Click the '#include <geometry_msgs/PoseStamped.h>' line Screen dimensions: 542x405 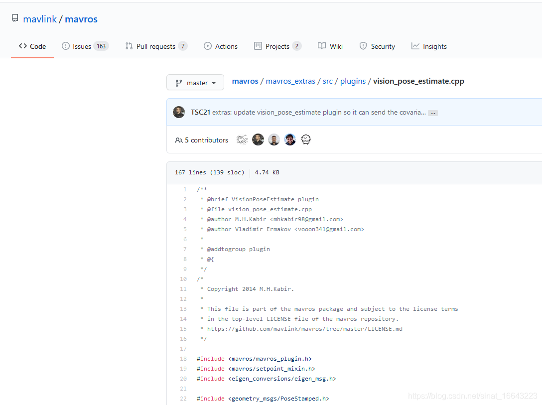pyautogui.click(x=263, y=399)
